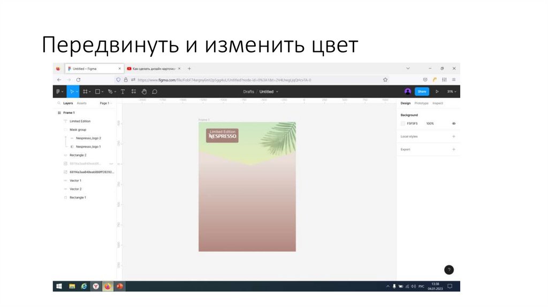Switch to the Assets tab
The image size is (548, 307).
click(81, 103)
